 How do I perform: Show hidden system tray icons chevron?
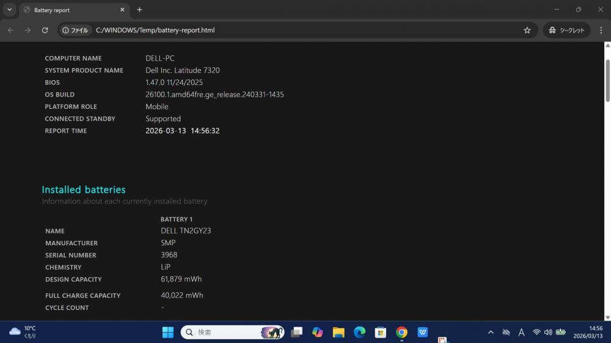[491, 332]
